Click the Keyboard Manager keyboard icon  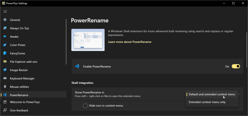(5, 78)
